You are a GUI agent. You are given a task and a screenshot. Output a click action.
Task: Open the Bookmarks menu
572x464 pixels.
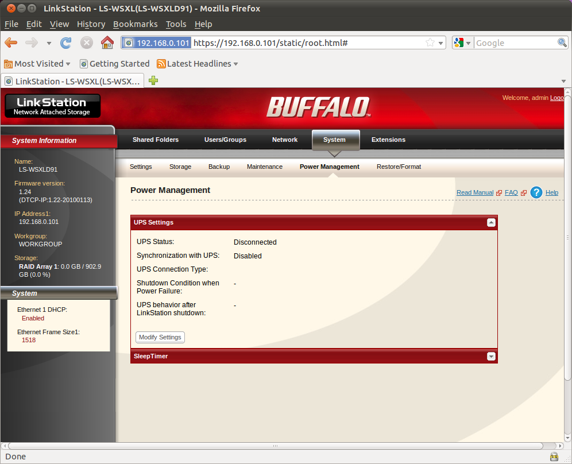click(136, 24)
